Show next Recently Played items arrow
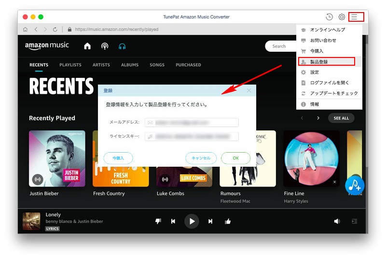 pyautogui.click(x=318, y=118)
